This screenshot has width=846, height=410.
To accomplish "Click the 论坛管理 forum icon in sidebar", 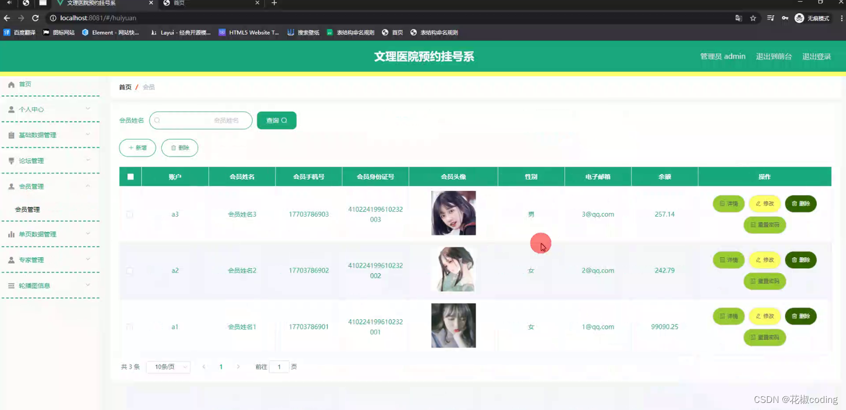I will click(x=12, y=160).
